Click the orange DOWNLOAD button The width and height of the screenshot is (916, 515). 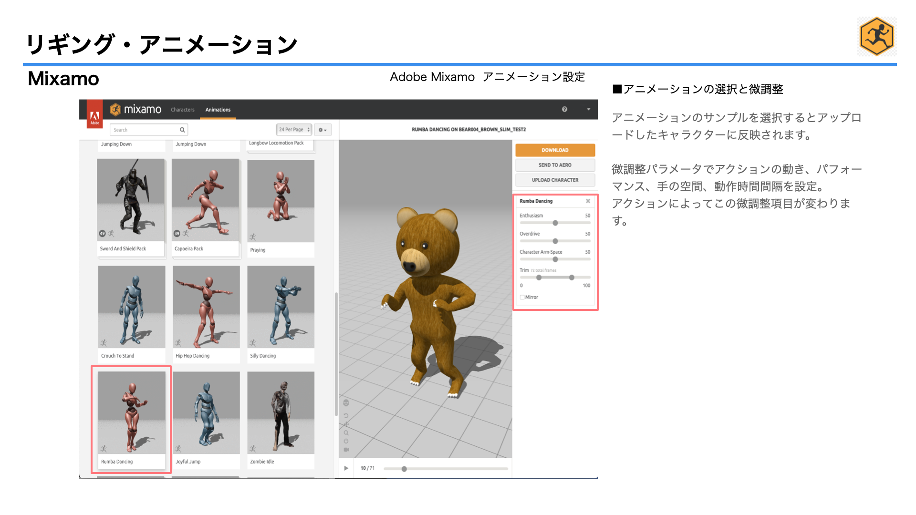tap(555, 150)
